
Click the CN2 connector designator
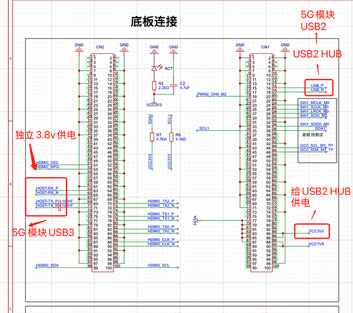tap(100, 47)
